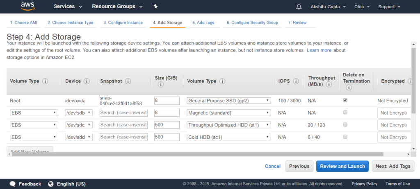Click the Previous button
Screen dimensions: 420x189
299,166
